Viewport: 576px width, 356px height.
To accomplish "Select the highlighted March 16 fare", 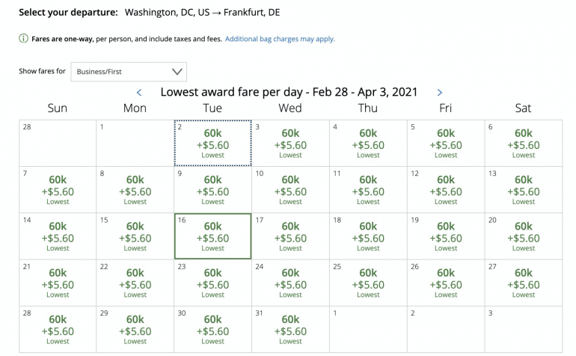I will click(x=212, y=236).
